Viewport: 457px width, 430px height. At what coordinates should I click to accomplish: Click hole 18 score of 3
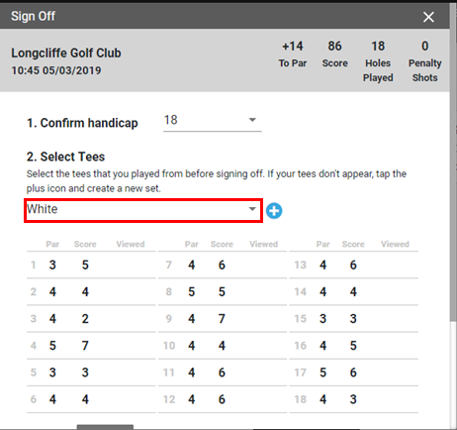pyautogui.click(x=353, y=399)
